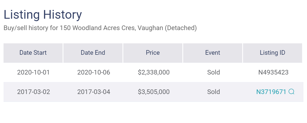
Task: Open listing N3719671 link
Action: pyautogui.click(x=271, y=92)
